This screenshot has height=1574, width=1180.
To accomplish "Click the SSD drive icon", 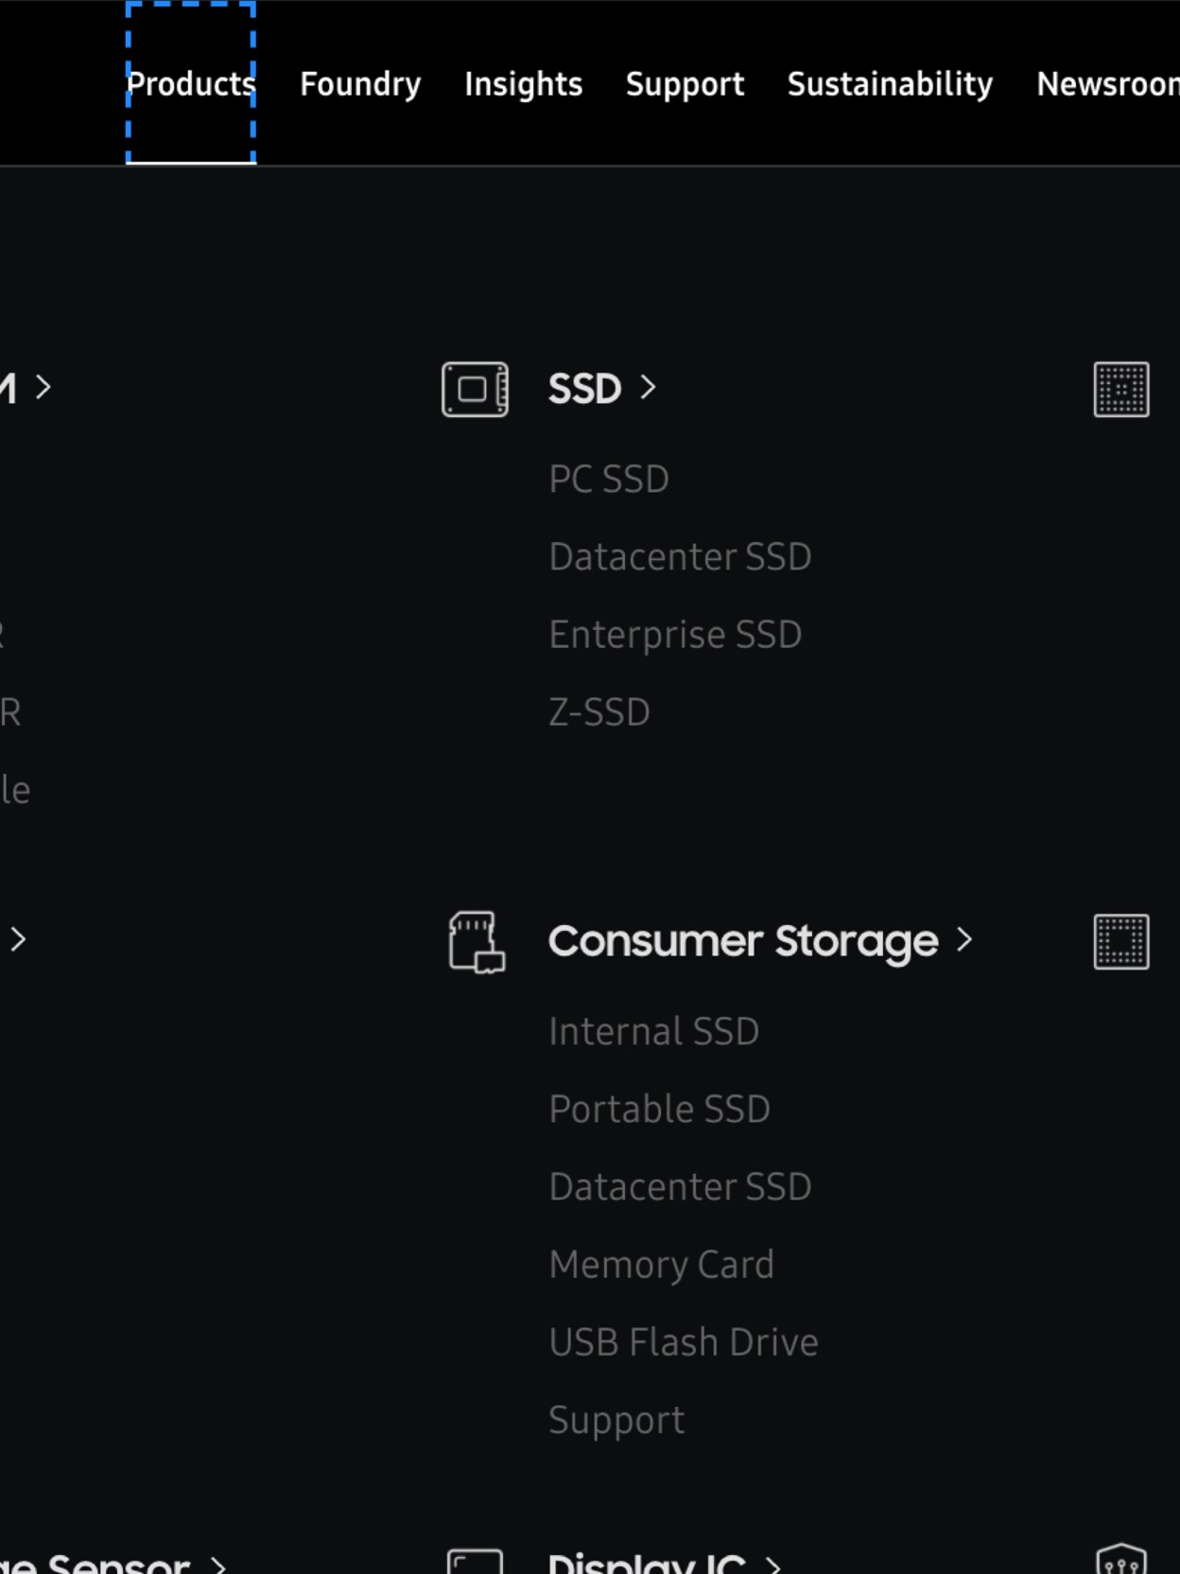I will [475, 389].
